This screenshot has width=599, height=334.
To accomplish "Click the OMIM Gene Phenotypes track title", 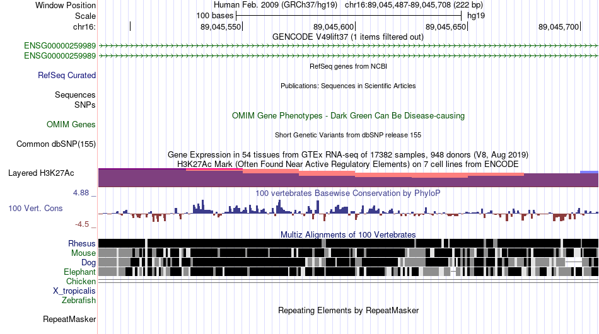I will (348, 116).
